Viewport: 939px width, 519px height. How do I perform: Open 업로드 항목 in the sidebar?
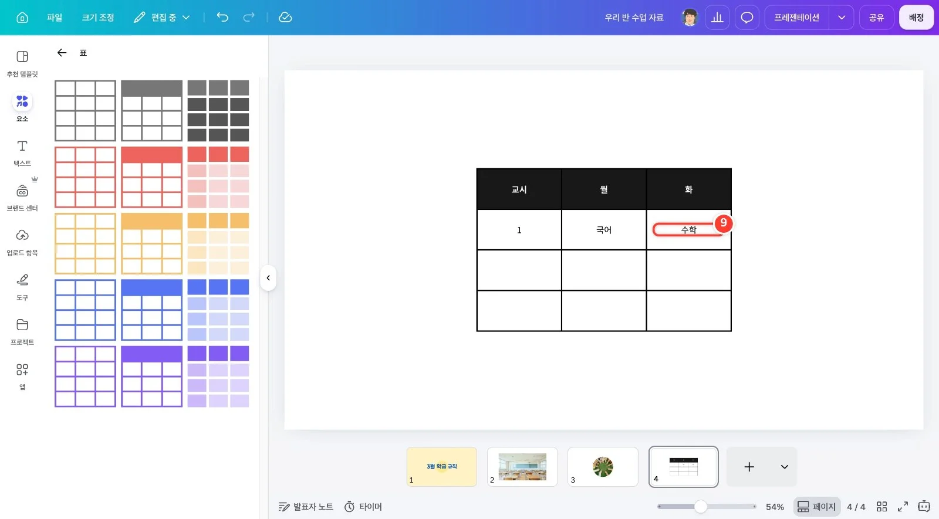point(22,242)
